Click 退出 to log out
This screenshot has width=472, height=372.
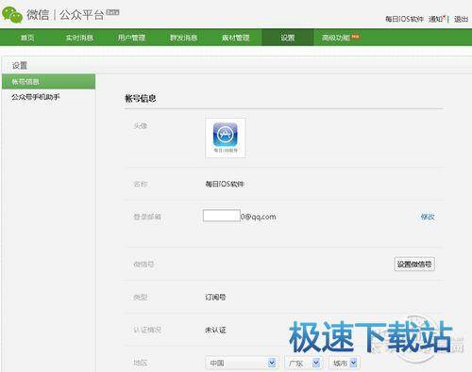[461, 19]
